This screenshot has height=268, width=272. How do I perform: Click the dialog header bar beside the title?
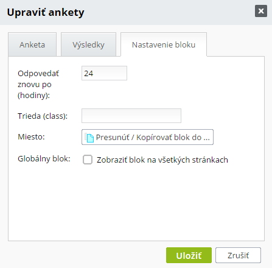(x=169, y=12)
